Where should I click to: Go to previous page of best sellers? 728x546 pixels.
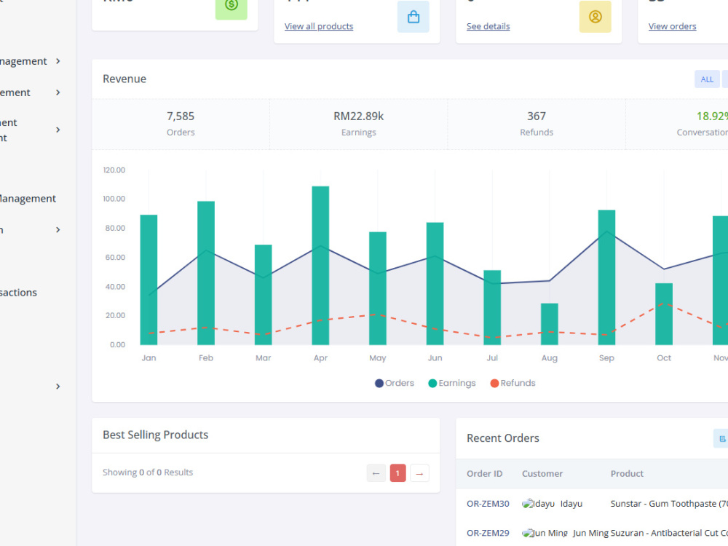pos(376,474)
